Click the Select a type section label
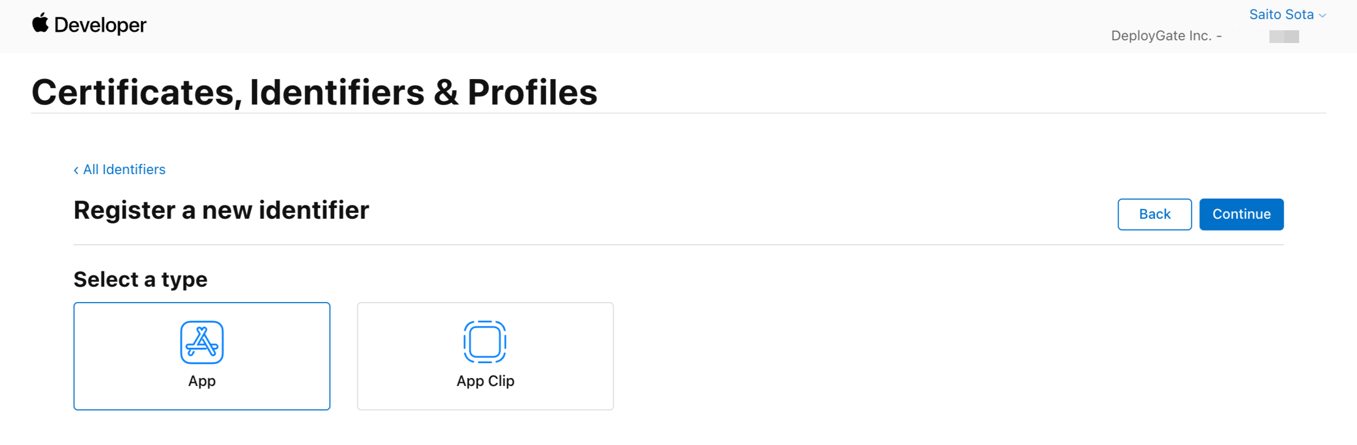Image resolution: width=1357 pixels, height=445 pixels. pos(140,279)
